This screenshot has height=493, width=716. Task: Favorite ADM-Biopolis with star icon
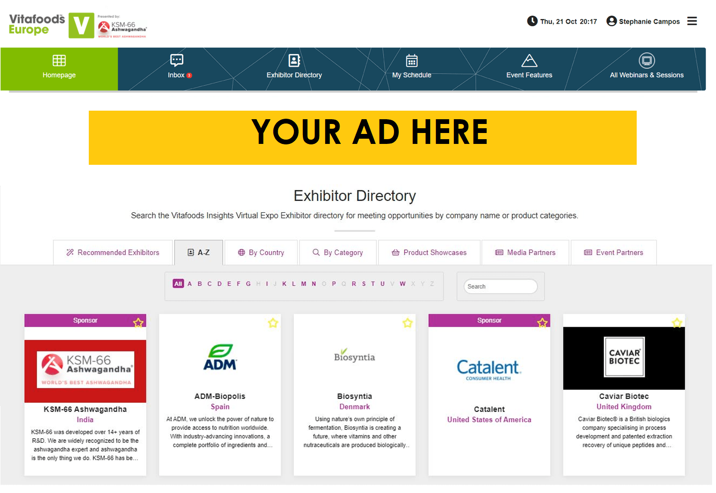273,323
